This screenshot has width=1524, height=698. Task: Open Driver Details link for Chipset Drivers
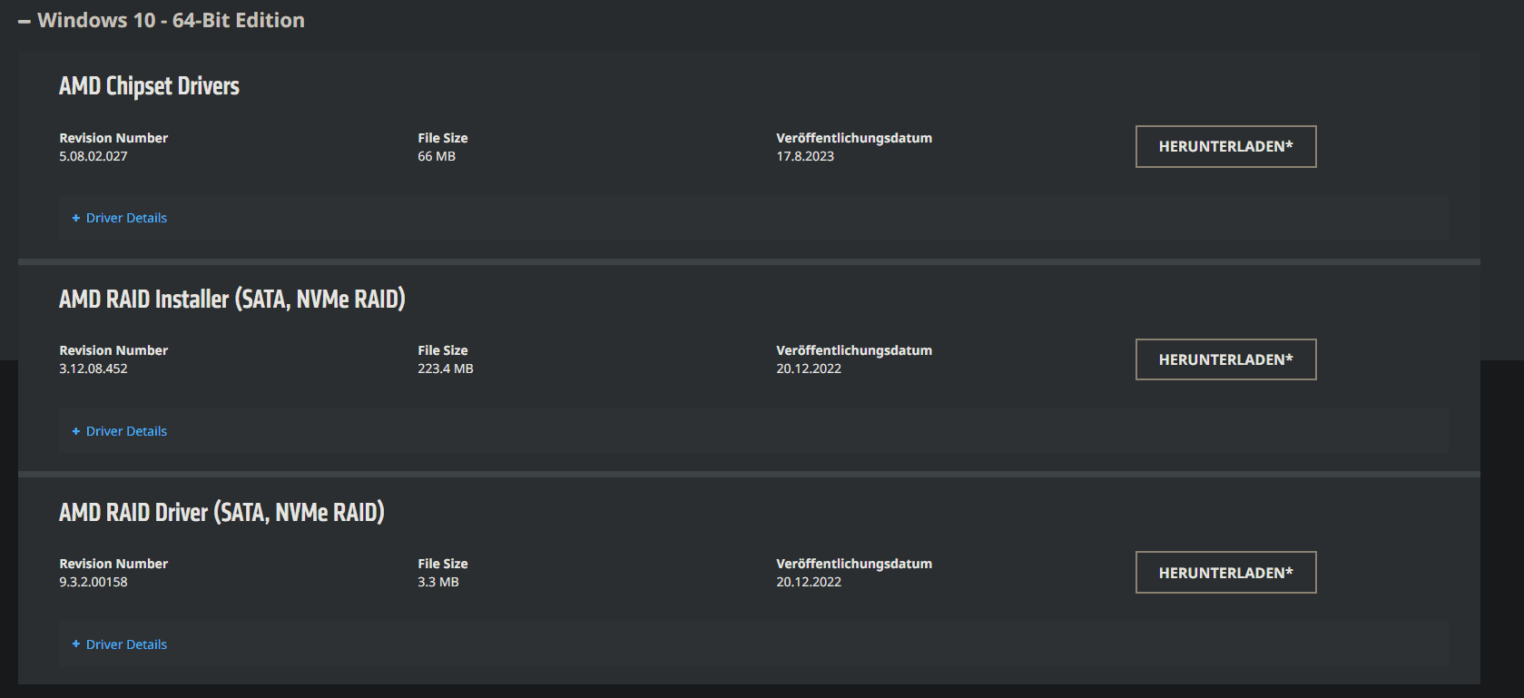click(126, 218)
